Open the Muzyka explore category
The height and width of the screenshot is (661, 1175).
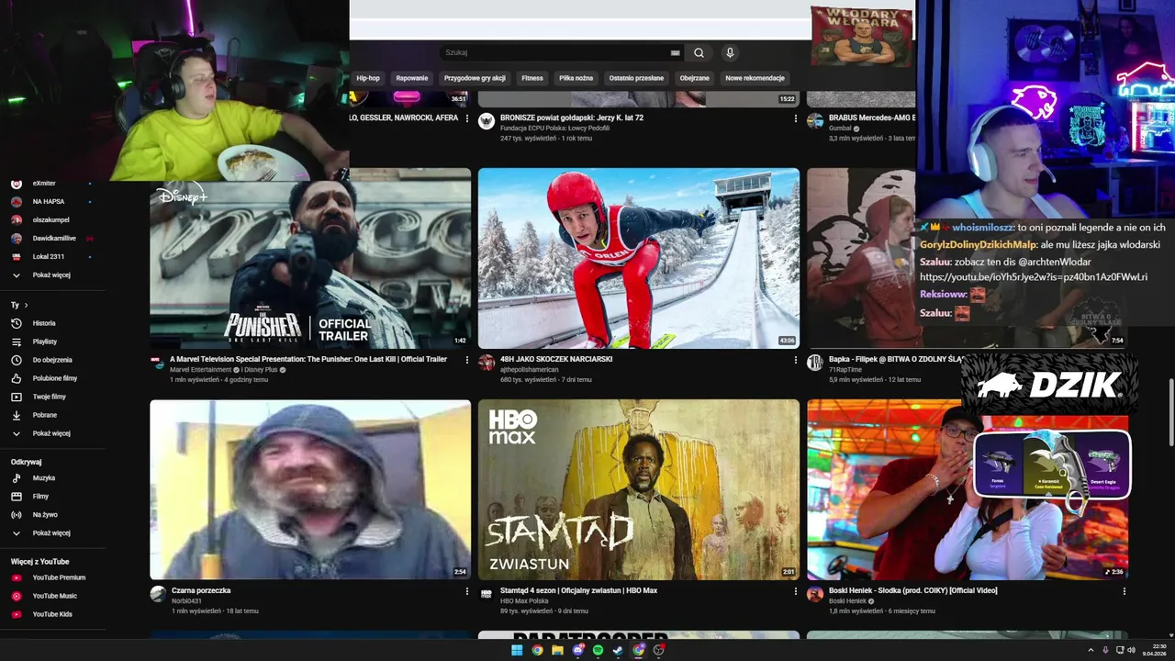click(x=43, y=478)
